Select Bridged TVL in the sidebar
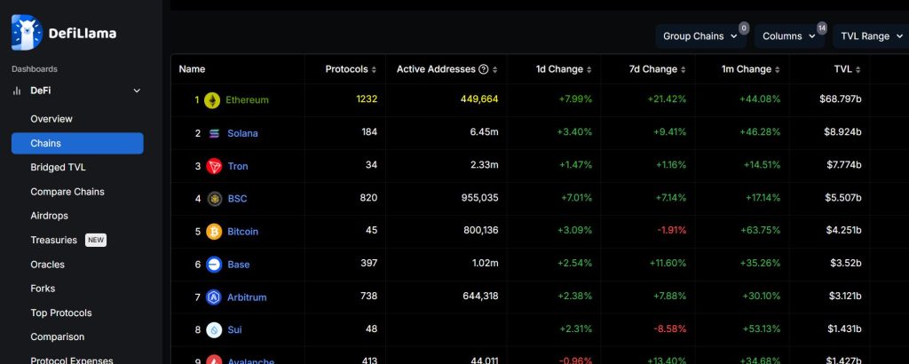 click(58, 167)
